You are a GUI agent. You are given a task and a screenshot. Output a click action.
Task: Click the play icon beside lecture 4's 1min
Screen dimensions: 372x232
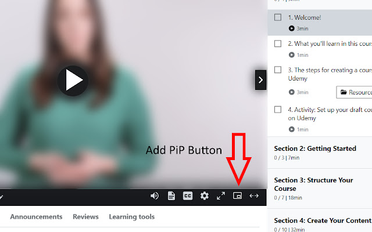pos(292,129)
